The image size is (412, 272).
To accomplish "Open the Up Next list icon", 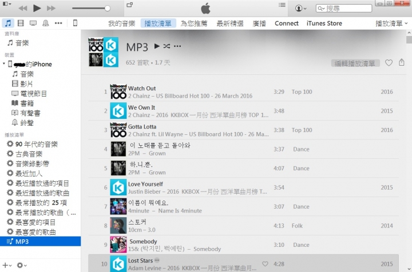I will pyautogui.click(x=282, y=5).
